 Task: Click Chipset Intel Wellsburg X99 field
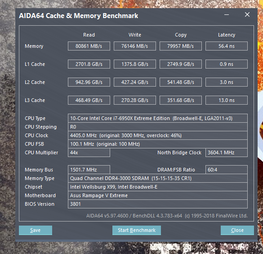[158, 187]
